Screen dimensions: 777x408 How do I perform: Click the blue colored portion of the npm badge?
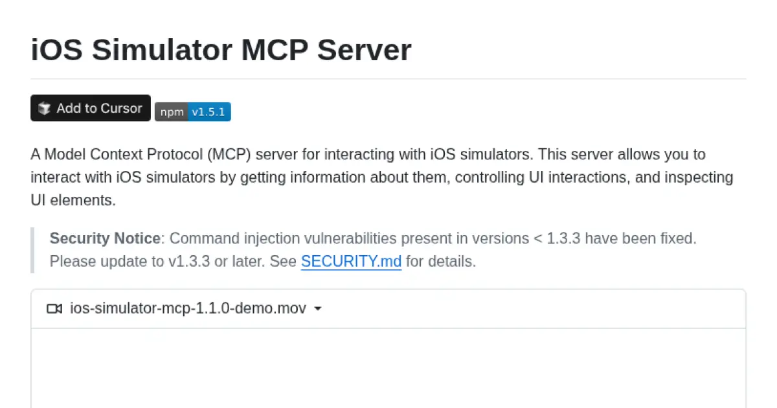tap(208, 111)
